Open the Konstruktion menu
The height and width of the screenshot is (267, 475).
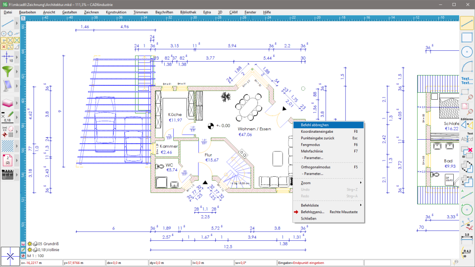coord(116,12)
